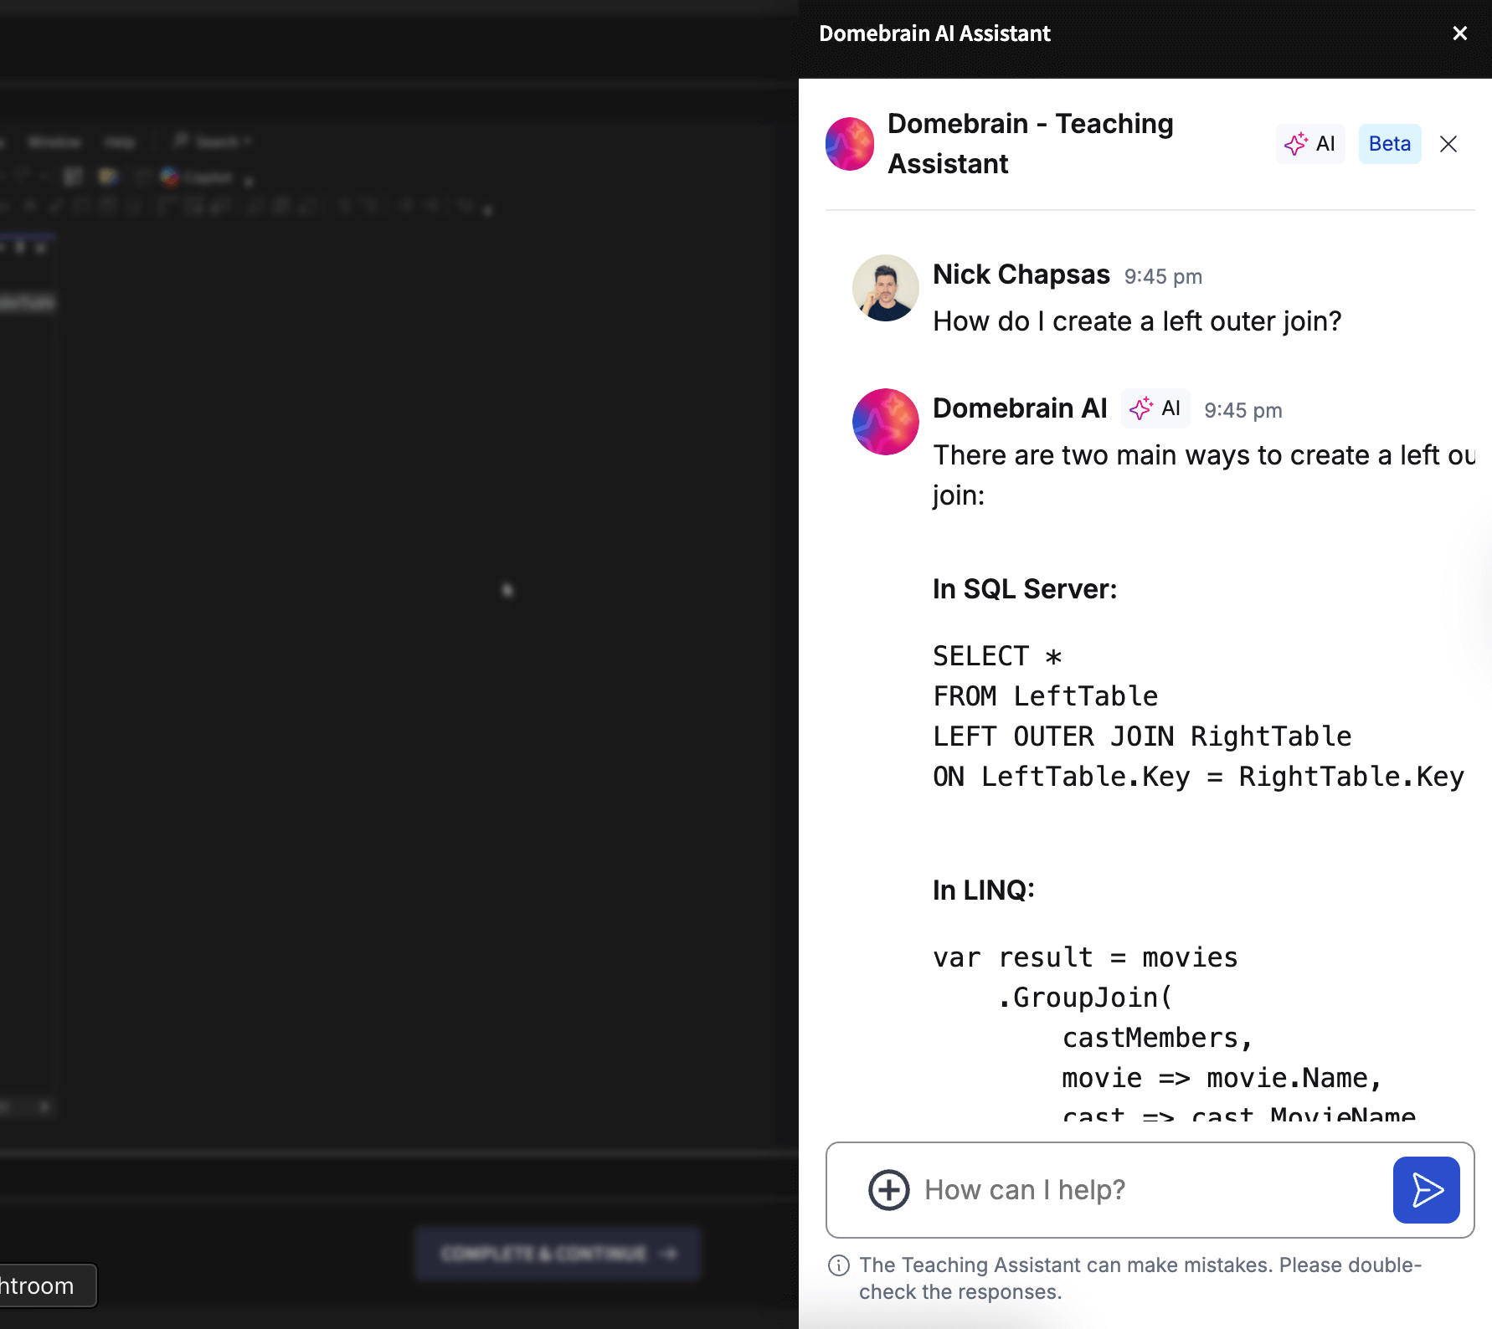
Task: Click the 9:45 pm timestamp on Nick's message
Action: 1163,276
